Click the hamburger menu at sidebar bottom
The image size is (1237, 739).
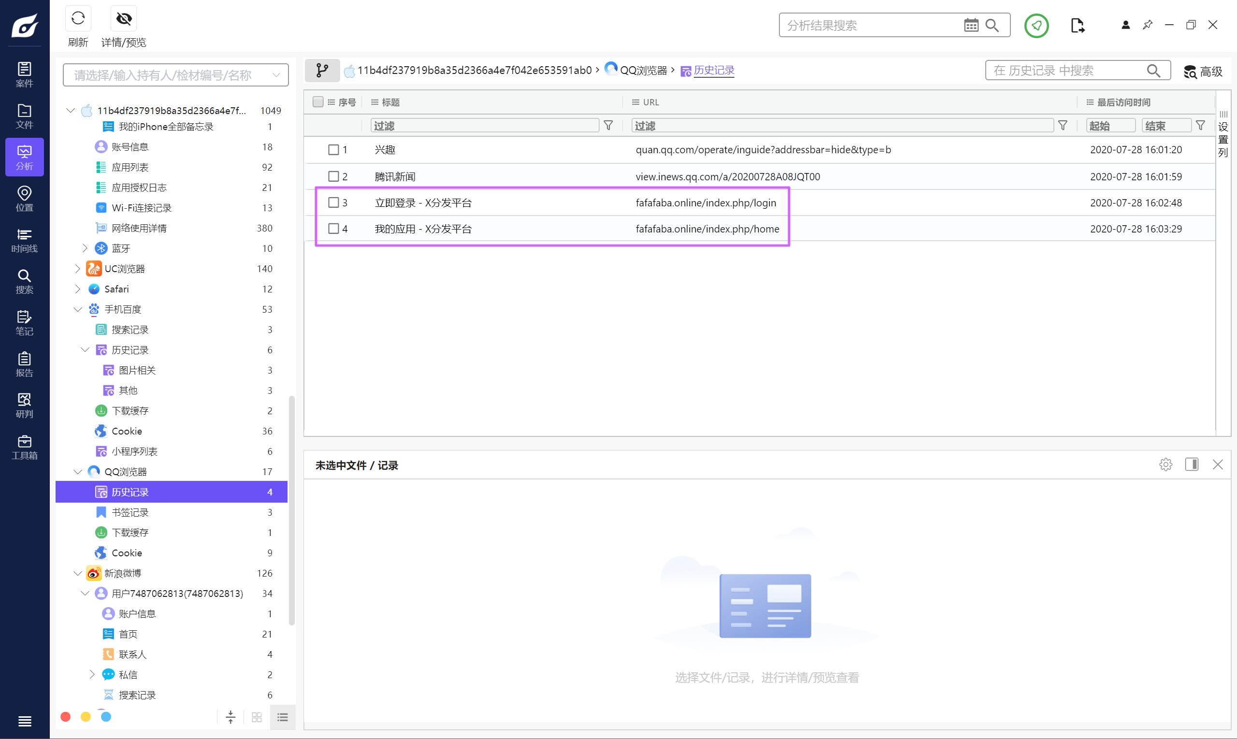[24, 721]
